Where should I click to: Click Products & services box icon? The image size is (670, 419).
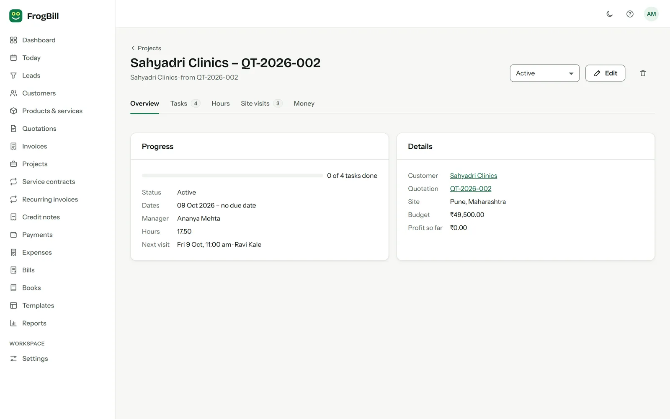click(x=13, y=111)
